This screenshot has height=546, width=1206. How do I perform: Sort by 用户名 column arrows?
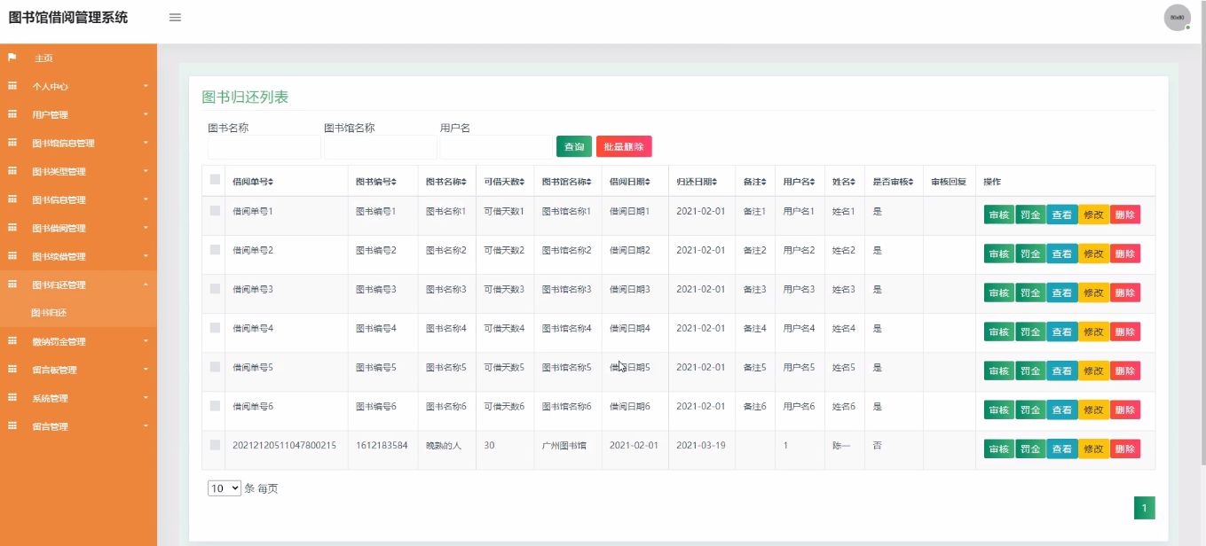tap(813, 182)
